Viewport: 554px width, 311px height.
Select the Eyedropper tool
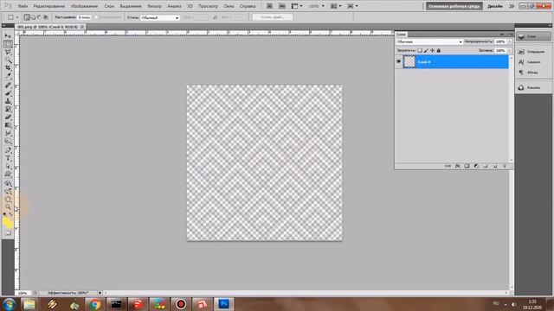(x=8, y=75)
